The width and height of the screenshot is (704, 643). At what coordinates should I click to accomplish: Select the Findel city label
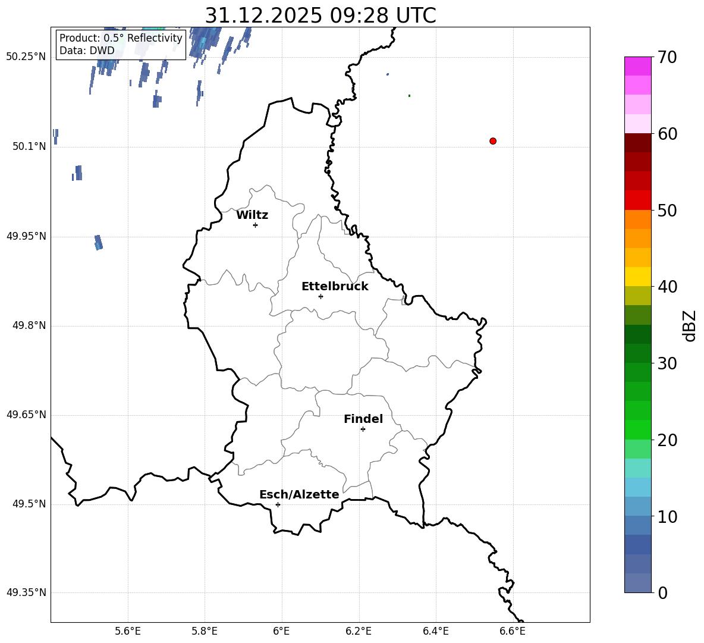click(x=363, y=419)
